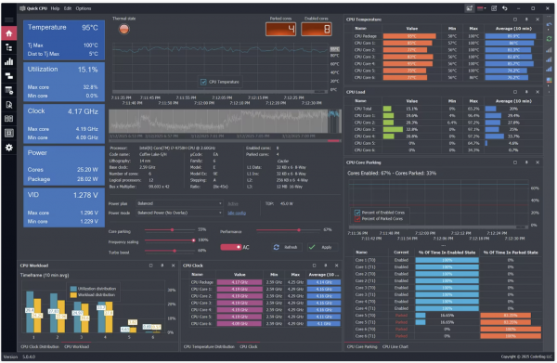557x363 pixels.
Task: Open the book-shaped sidebar icon
Action: click(x=9, y=119)
